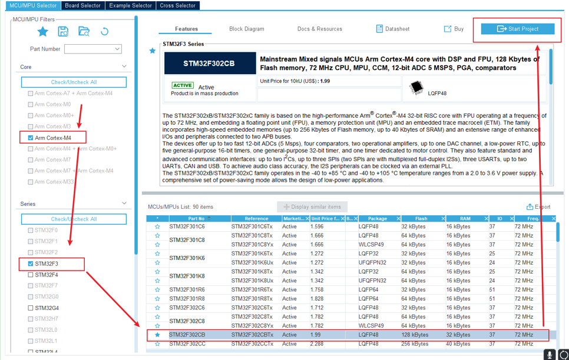This screenshot has width=569, height=360.
Task: Switch to the Cross Selector tab
Action: [x=177, y=5]
